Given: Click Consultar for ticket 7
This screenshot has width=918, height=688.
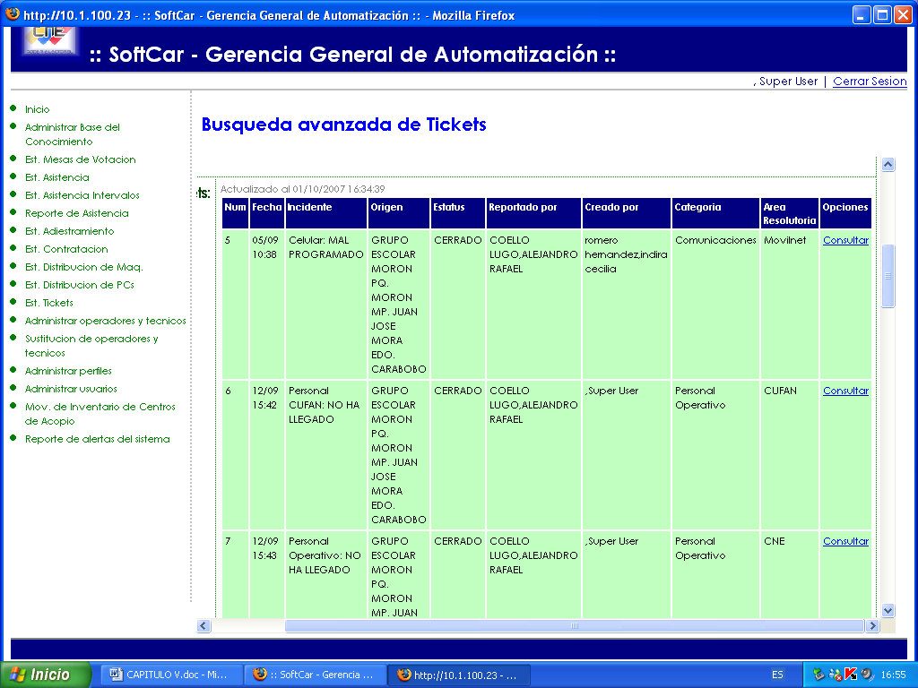Looking at the screenshot, I should pos(845,542).
